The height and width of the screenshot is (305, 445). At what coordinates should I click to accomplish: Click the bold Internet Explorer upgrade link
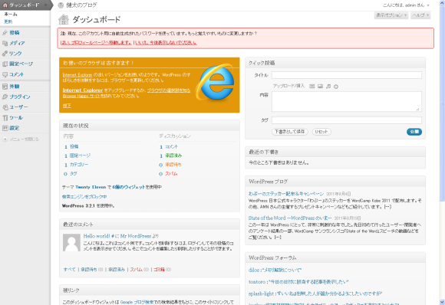coord(83,90)
